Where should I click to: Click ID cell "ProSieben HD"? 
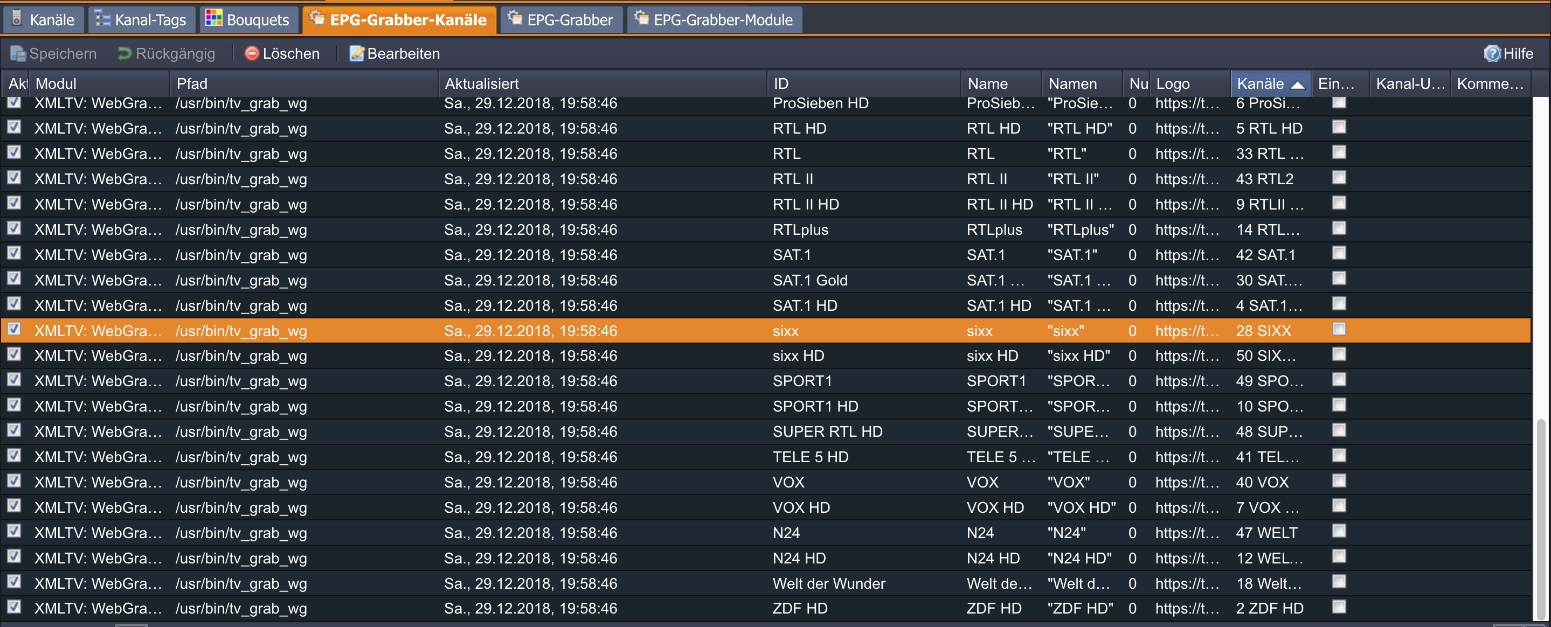pyautogui.click(x=821, y=103)
